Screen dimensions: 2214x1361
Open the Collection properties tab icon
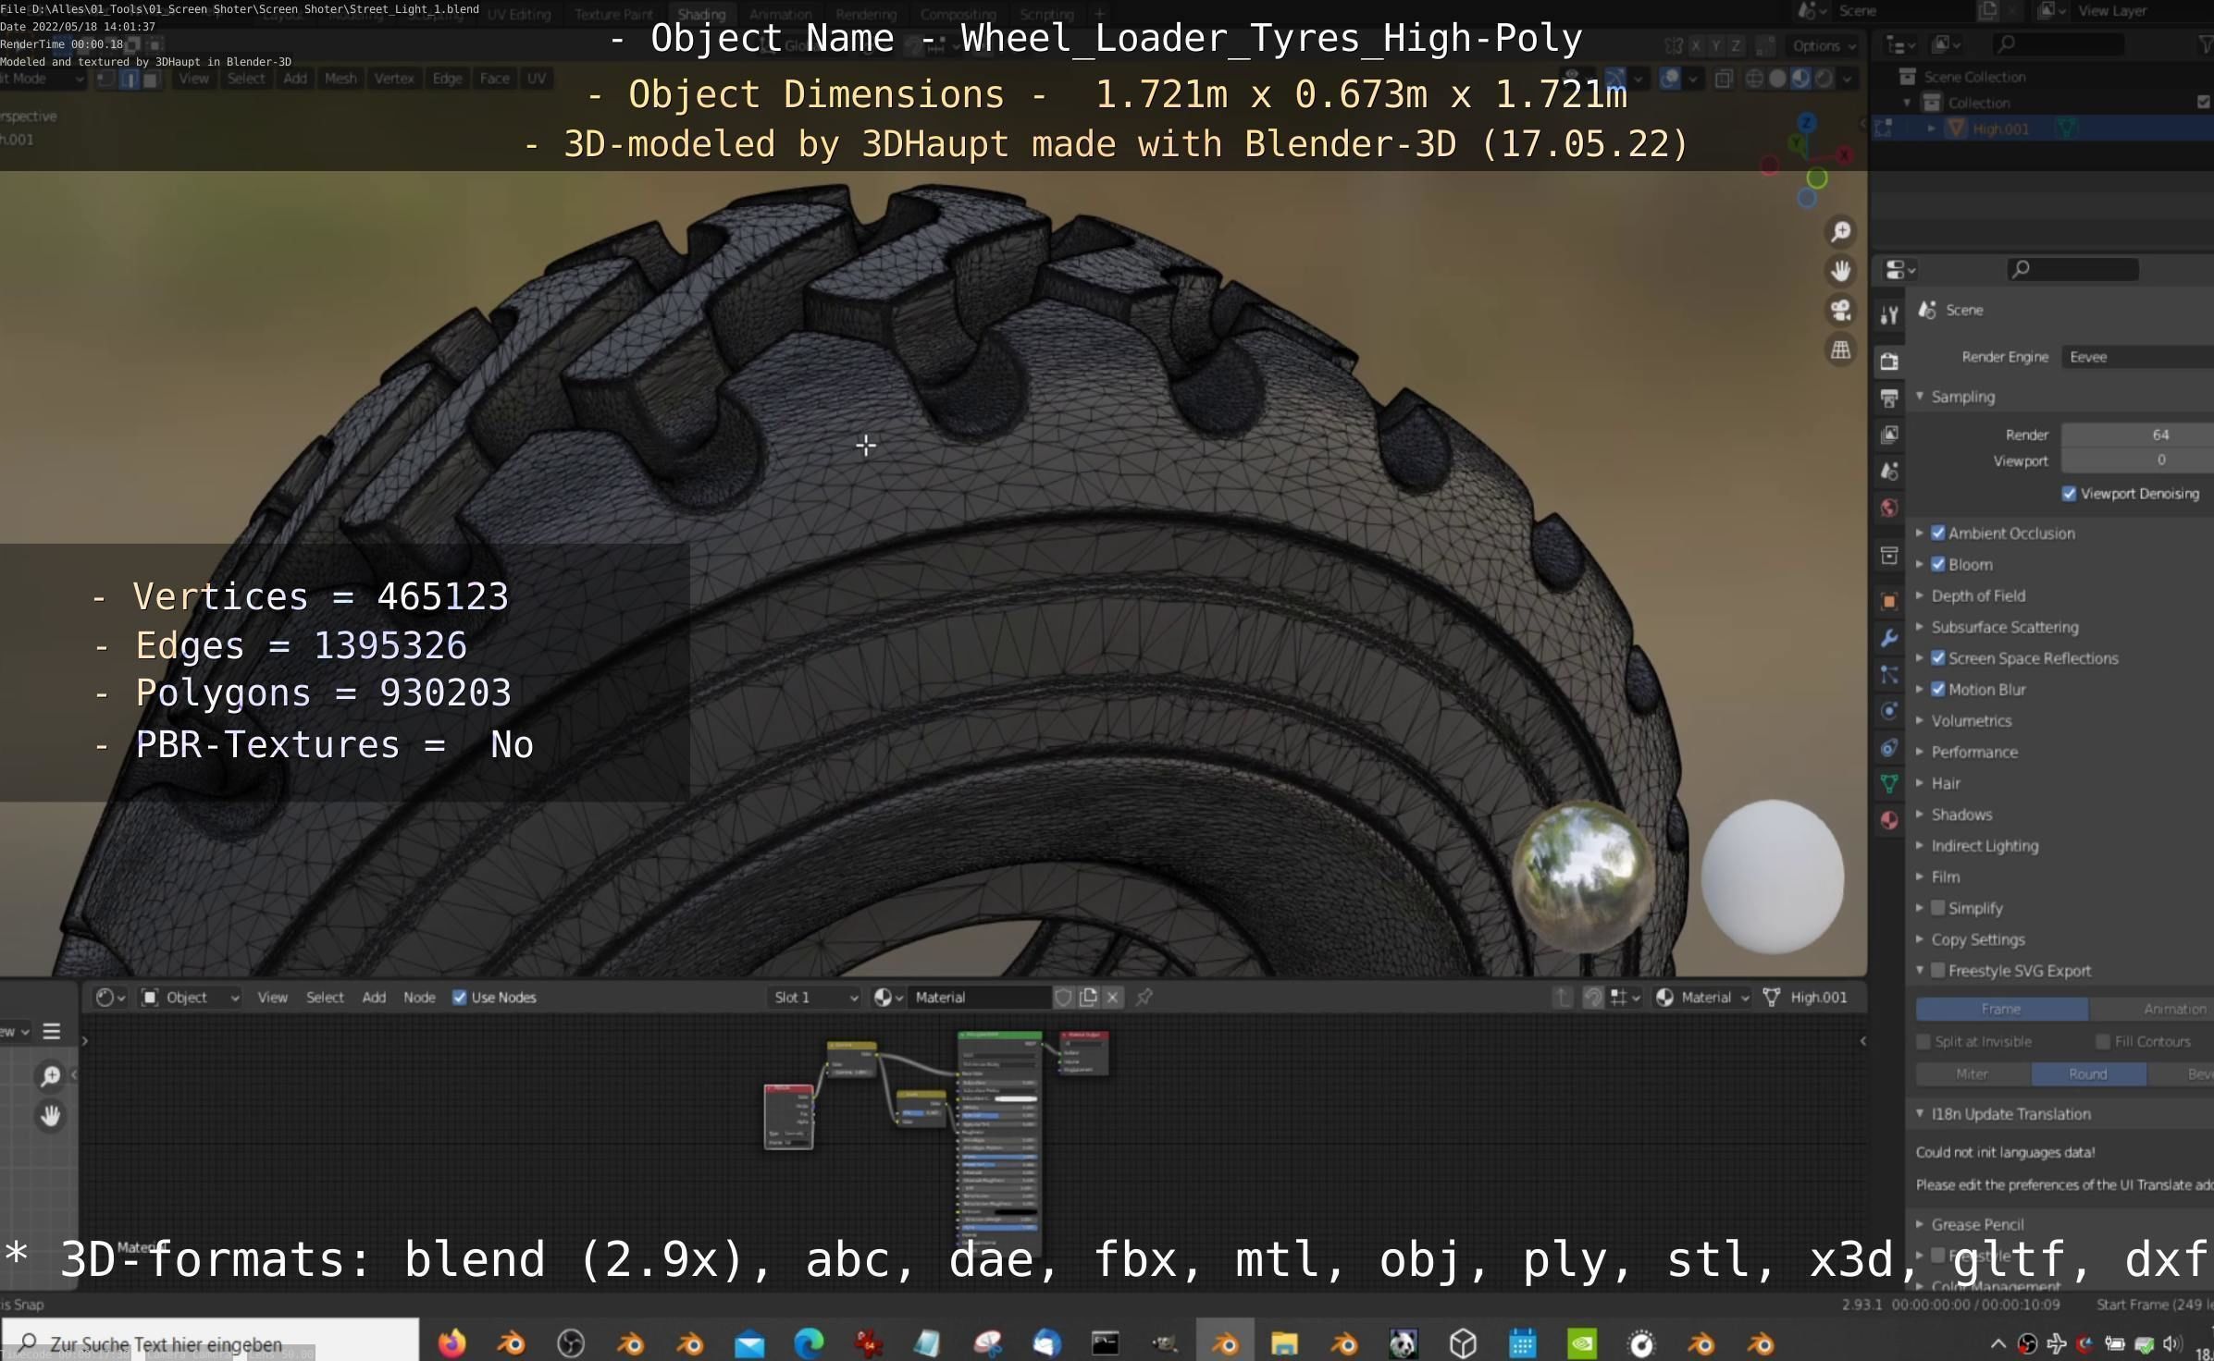coord(1889,556)
